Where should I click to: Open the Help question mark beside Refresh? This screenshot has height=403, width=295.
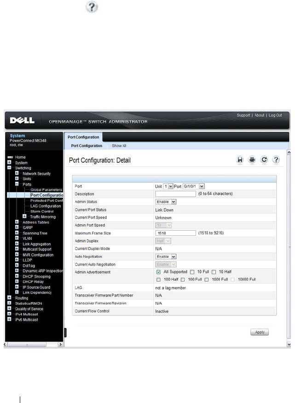click(276, 160)
